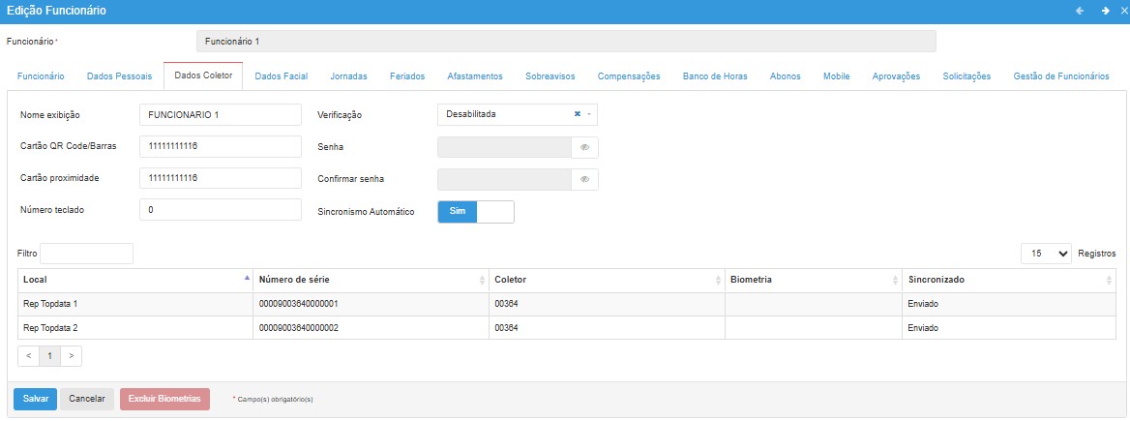Select the Rep Topdata 1 cell
This screenshot has height=421, width=1130.
pos(135,304)
